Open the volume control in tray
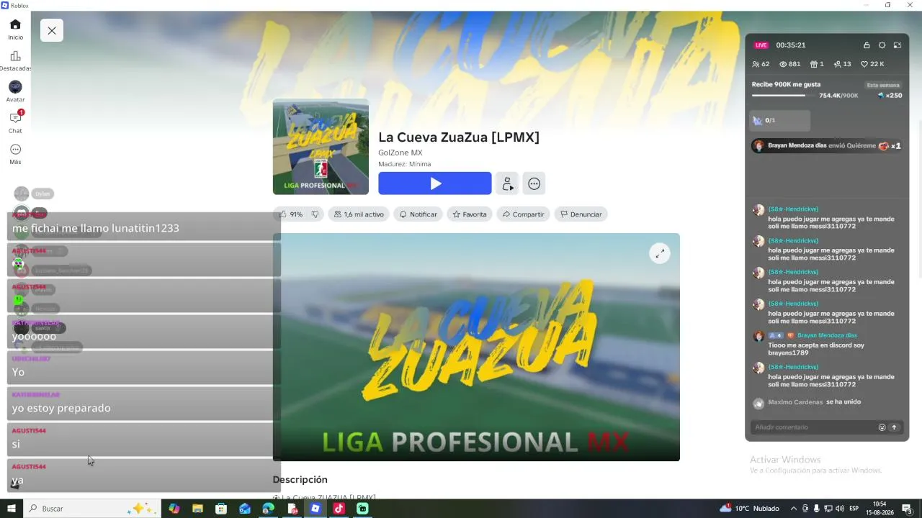922x518 pixels. click(838, 509)
